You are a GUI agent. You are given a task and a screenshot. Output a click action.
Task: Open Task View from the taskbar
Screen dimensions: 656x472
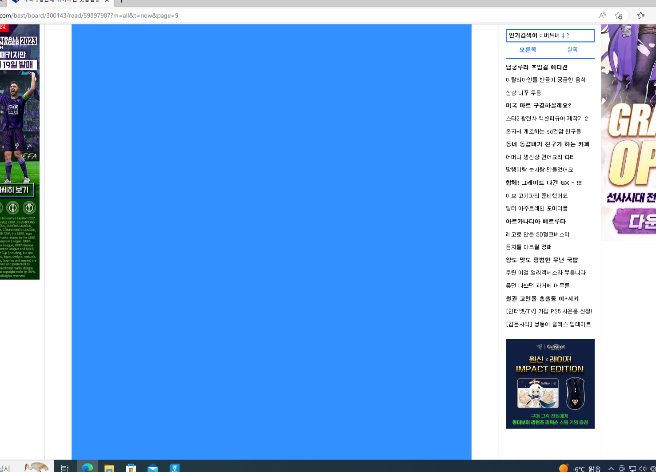[65, 468]
